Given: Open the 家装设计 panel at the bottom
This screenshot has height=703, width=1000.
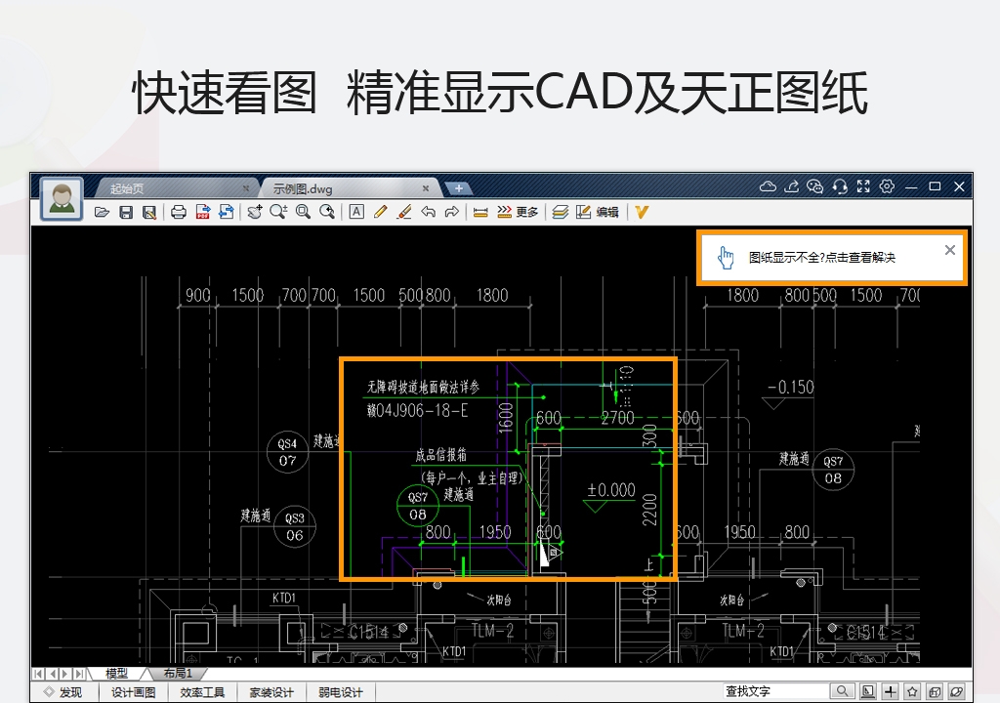Looking at the screenshot, I should [271, 691].
